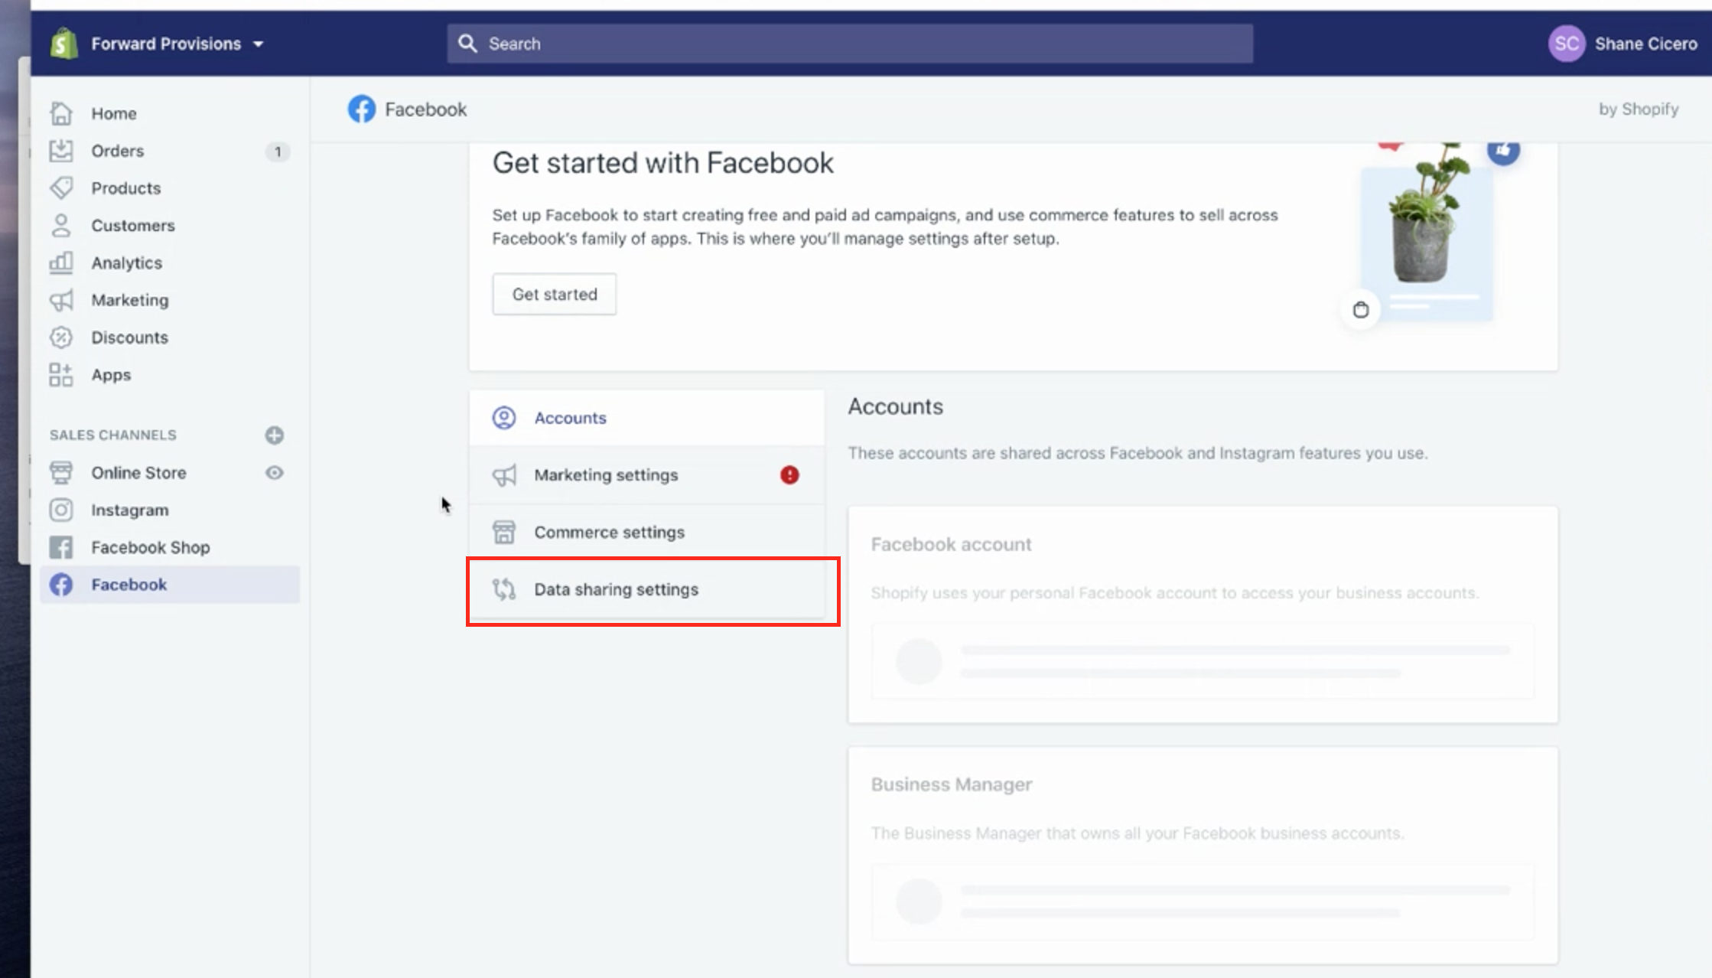Toggle Online Store visibility eye icon
1712x978 pixels.
click(x=275, y=472)
